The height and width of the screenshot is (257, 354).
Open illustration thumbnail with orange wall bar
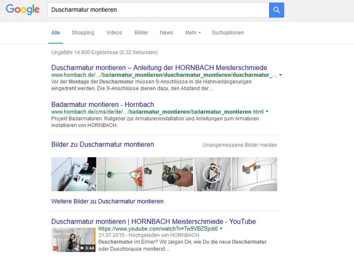point(254,174)
